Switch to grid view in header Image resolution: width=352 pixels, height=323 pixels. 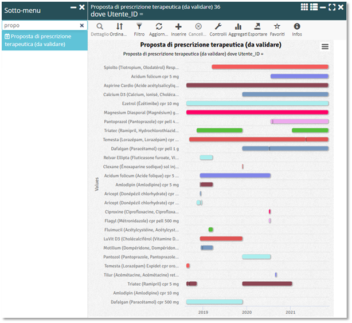pyautogui.click(x=304, y=7)
